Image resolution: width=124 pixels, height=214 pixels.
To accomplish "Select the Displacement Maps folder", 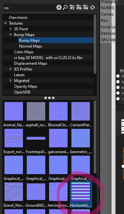I will [31, 63].
